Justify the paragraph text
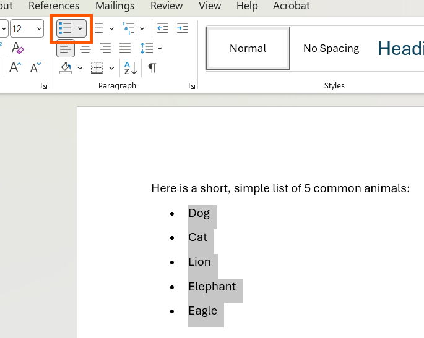 [x=125, y=49]
